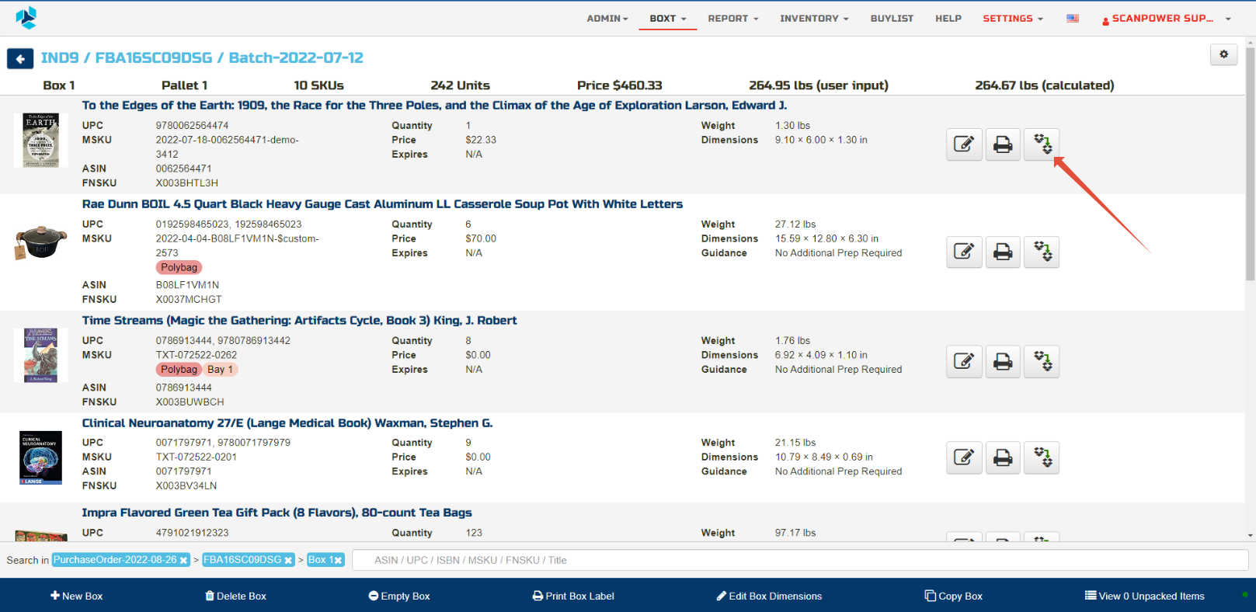This screenshot has height=612, width=1256.
Task: Print label for Time Streams book
Action: pyautogui.click(x=1003, y=361)
